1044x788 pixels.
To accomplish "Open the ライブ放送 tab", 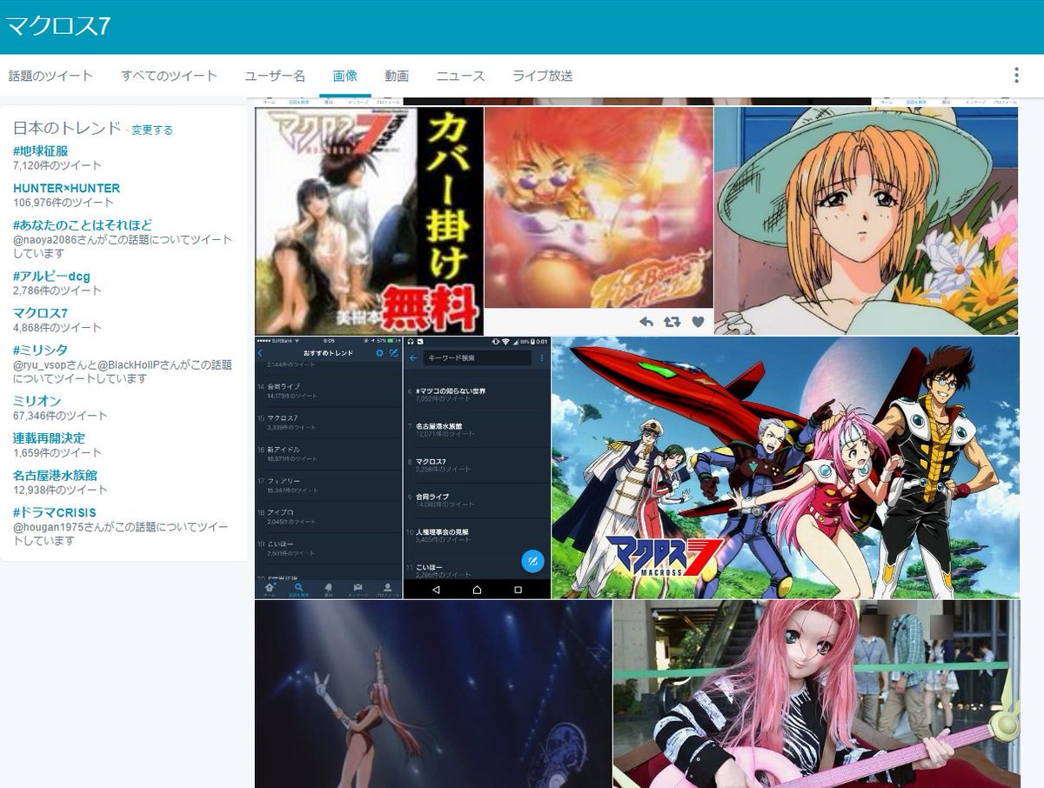I will coord(543,76).
